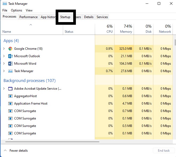Image resolution: width=176 pixels, height=157 pixels.
Task: Click the 0.6 MB memory value
Action: 127,96
